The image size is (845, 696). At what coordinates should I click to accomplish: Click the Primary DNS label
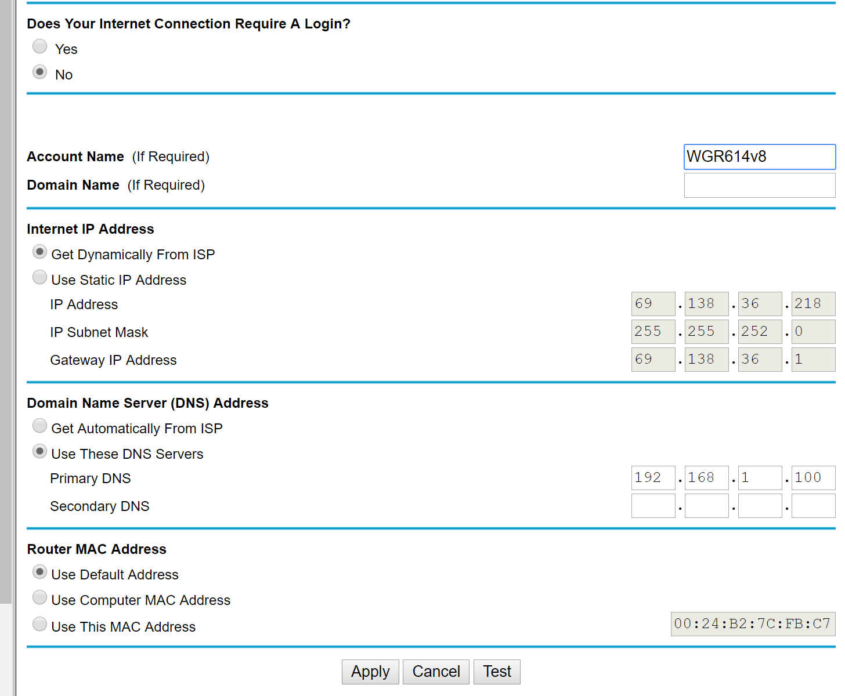click(91, 478)
